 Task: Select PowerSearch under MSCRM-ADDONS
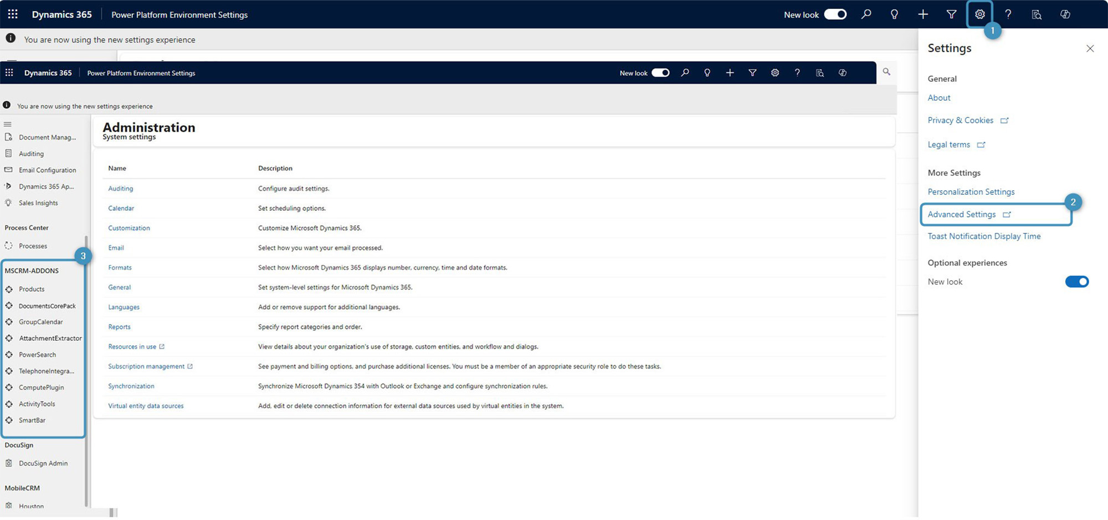coord(37,354)
